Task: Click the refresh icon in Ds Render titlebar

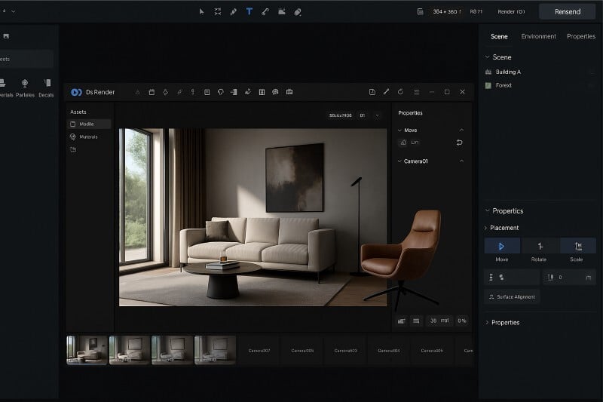Action: (x=400, y=92)
